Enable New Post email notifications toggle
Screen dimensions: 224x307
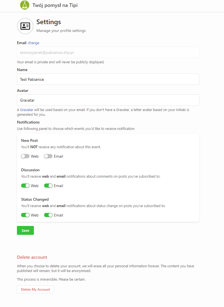point(48,156)
